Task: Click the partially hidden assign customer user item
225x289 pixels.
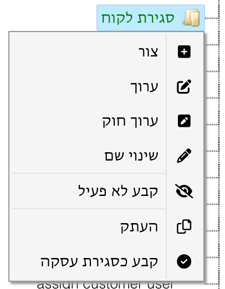Action: coord(105,285)
